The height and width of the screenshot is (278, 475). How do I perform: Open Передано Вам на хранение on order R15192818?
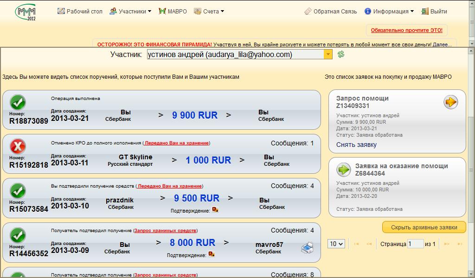coord(176,143)
